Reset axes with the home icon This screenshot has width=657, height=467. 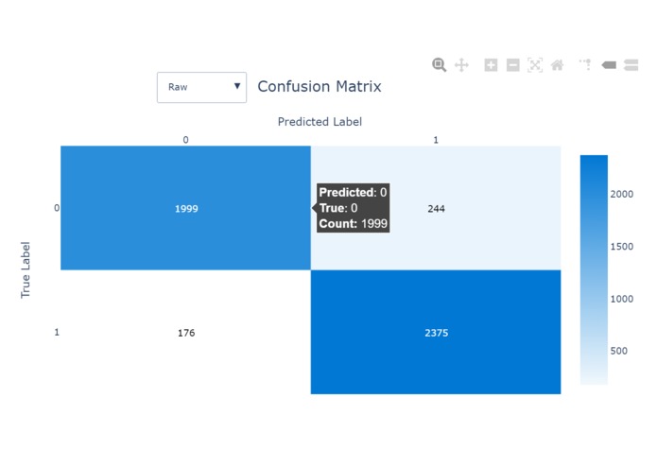(558, 65)
